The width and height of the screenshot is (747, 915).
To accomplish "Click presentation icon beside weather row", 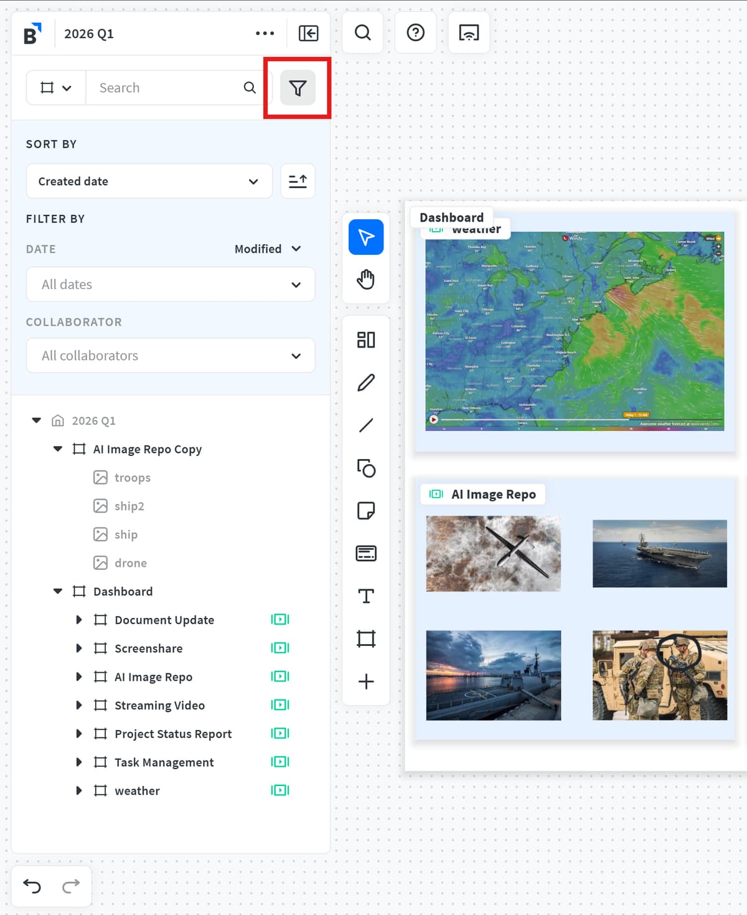I will click(x=280, y=790).
